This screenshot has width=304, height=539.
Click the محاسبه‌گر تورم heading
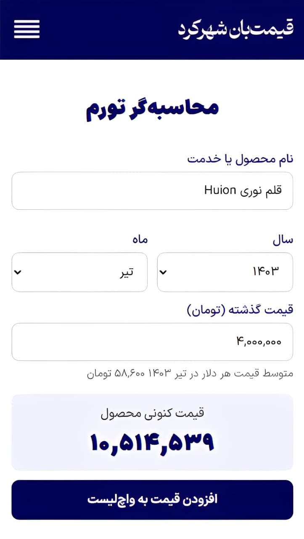pos(152,109)
